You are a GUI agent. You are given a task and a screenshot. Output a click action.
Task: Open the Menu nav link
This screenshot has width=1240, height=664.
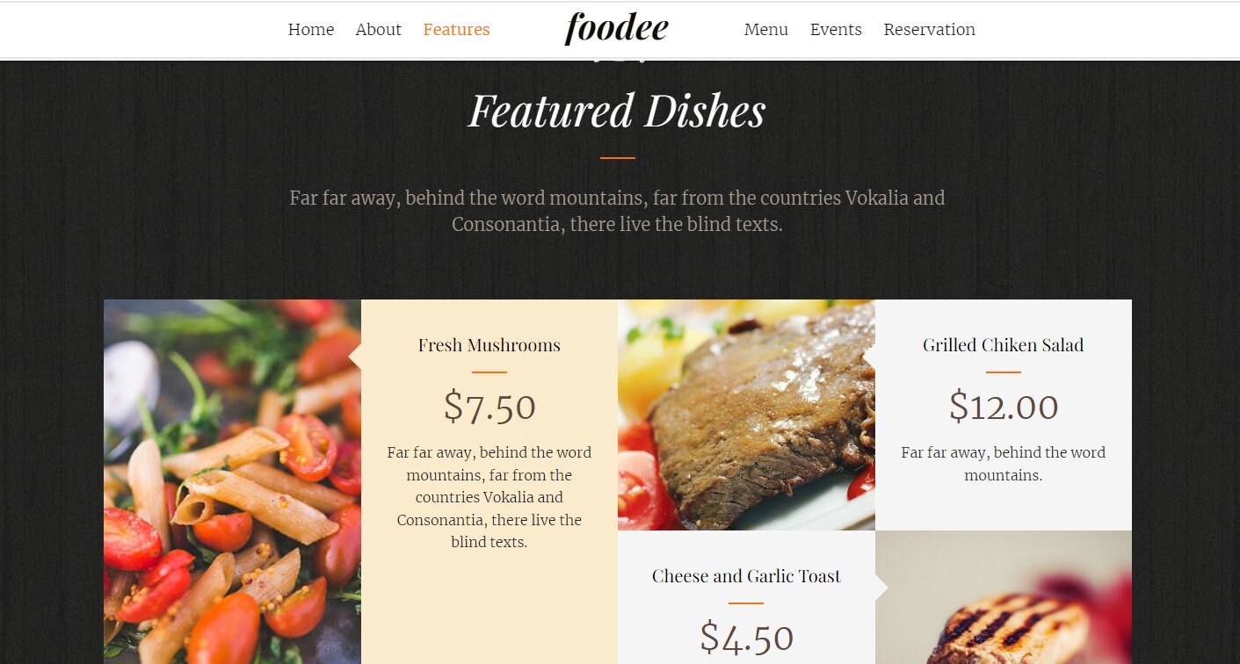(x=766, y=29)
